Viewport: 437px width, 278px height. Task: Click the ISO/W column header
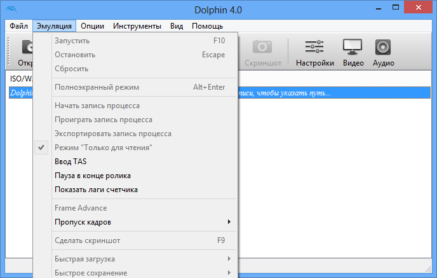(21, 79)
